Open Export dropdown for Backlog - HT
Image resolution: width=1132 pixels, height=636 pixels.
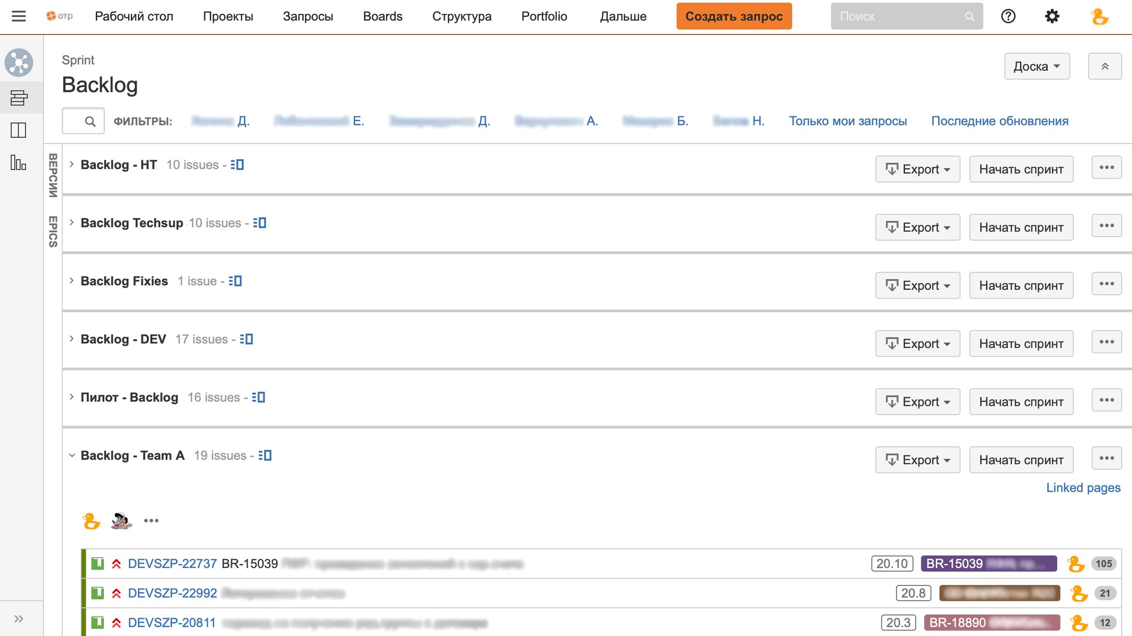pos(917,169)
